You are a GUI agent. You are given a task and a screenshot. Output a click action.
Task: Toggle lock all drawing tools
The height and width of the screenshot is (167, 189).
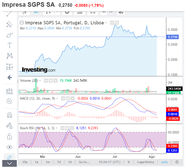coord(10,137)
